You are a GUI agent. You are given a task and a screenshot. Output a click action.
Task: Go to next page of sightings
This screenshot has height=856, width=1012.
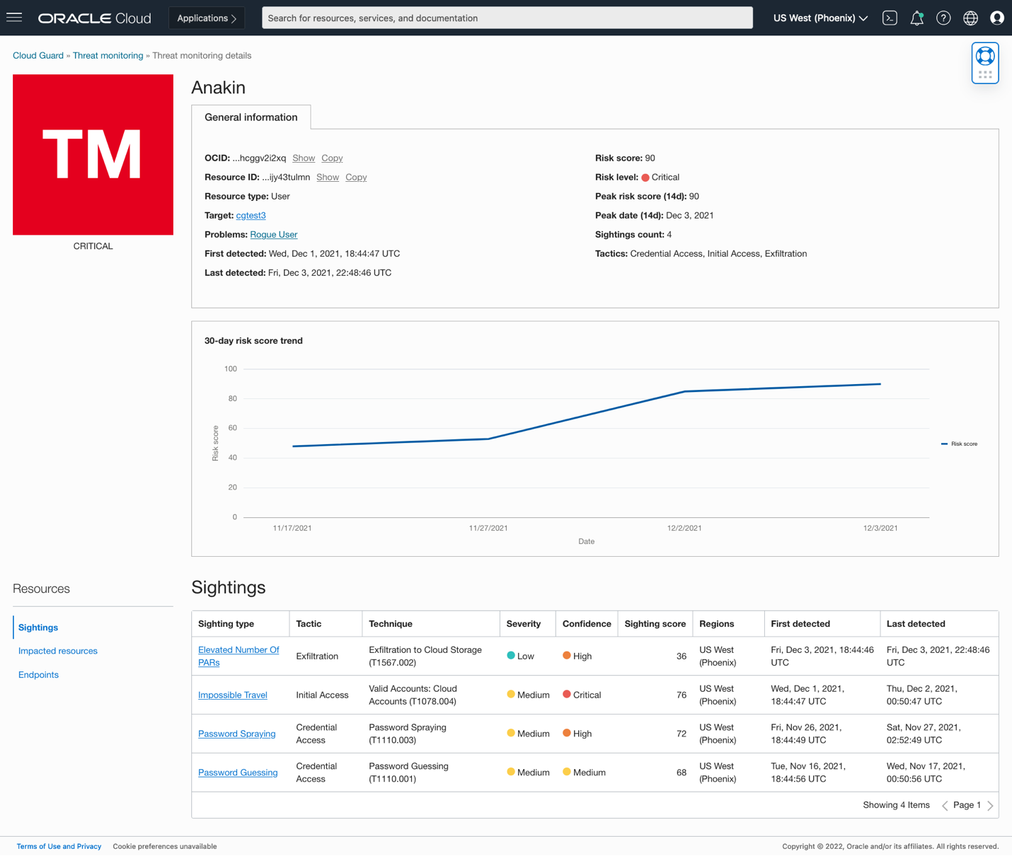990,806
